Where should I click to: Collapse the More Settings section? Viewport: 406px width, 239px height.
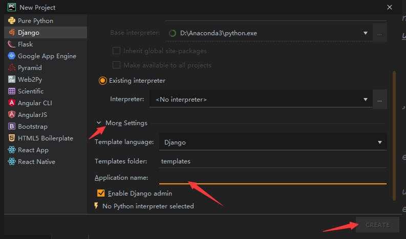[x=99, y=123]
